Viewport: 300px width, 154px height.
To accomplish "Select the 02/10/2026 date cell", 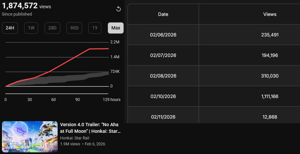I will click(x=163, y=96).
